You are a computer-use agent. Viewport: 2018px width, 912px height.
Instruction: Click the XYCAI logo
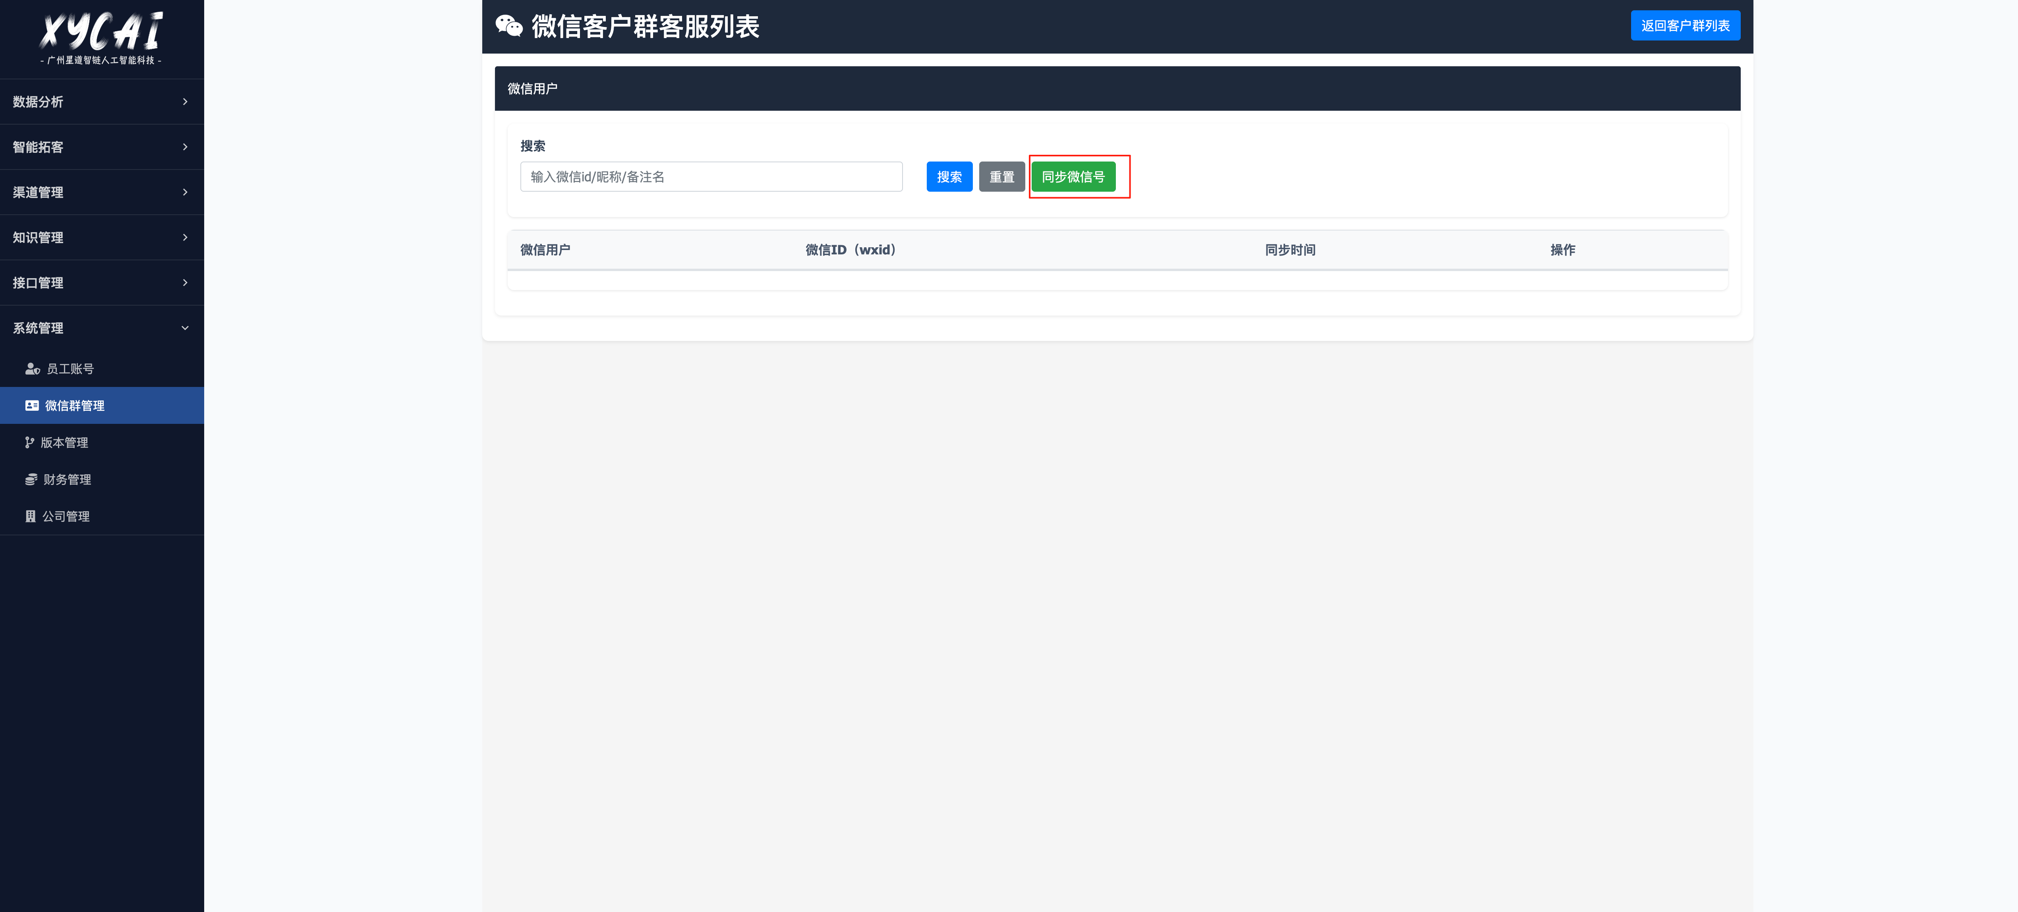coord(101,31)
